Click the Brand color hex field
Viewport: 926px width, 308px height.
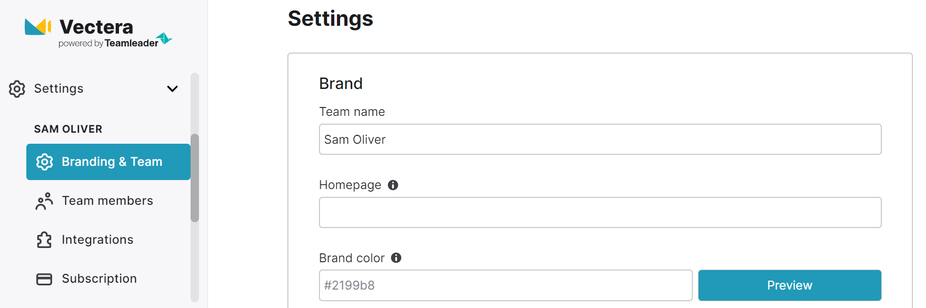[506, 285]
